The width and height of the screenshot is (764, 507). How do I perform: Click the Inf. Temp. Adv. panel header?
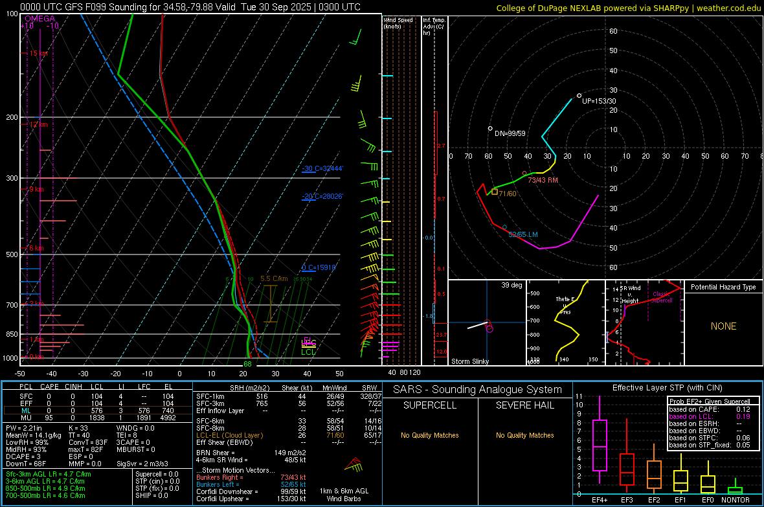pos(434,27)
